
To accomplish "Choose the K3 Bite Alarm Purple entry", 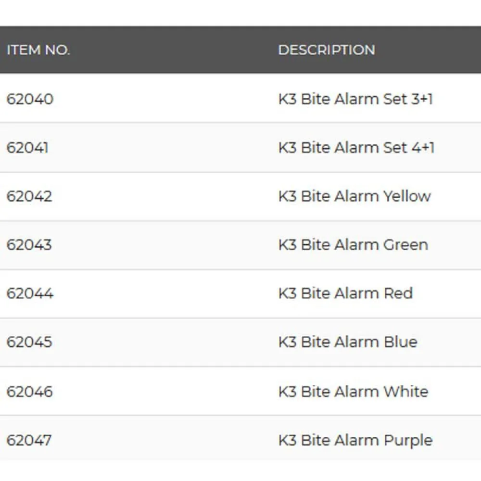I will tap(355, 440).
